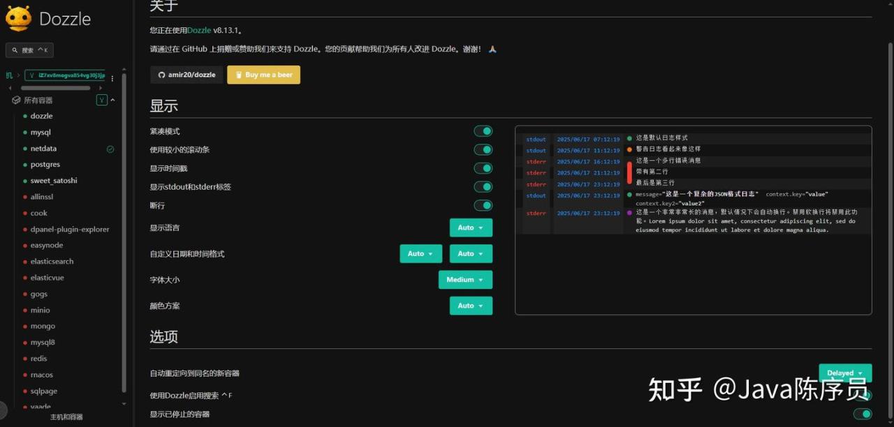Select the mysql8 container
The image size is (894, 427).
click(43, 342)
